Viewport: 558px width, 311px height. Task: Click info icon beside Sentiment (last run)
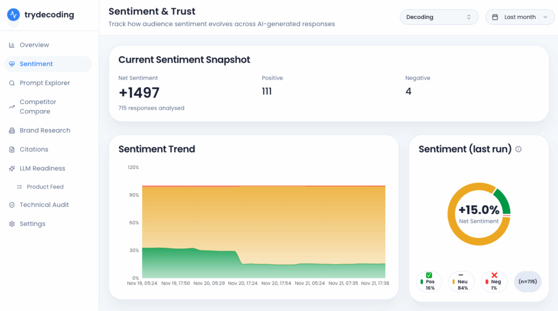point(518,149)
